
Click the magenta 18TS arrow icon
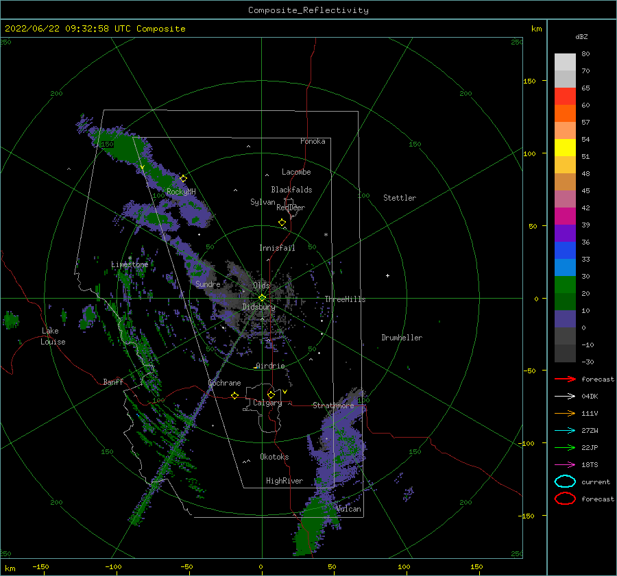[x=565, y=465]
